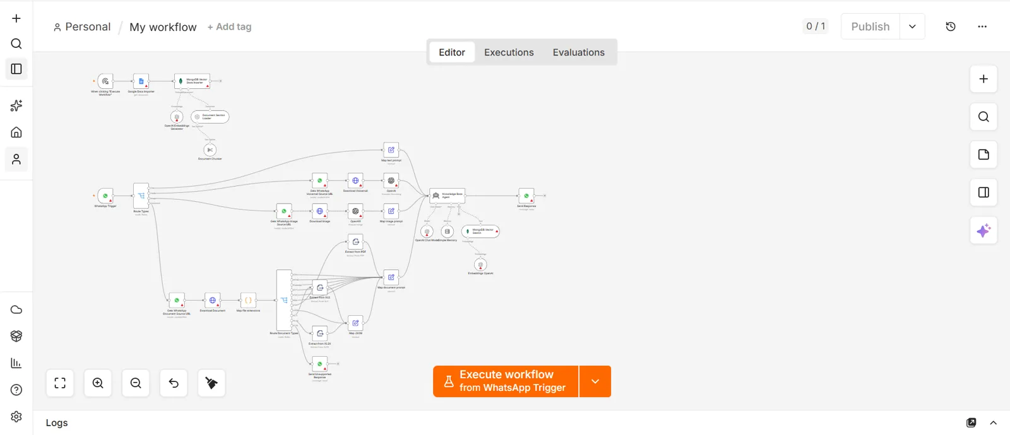Image resolution: width=1010 pixels, height=435 pixels.
Task: Select the WhatsApp Trigger node
Action: (105, 196)
